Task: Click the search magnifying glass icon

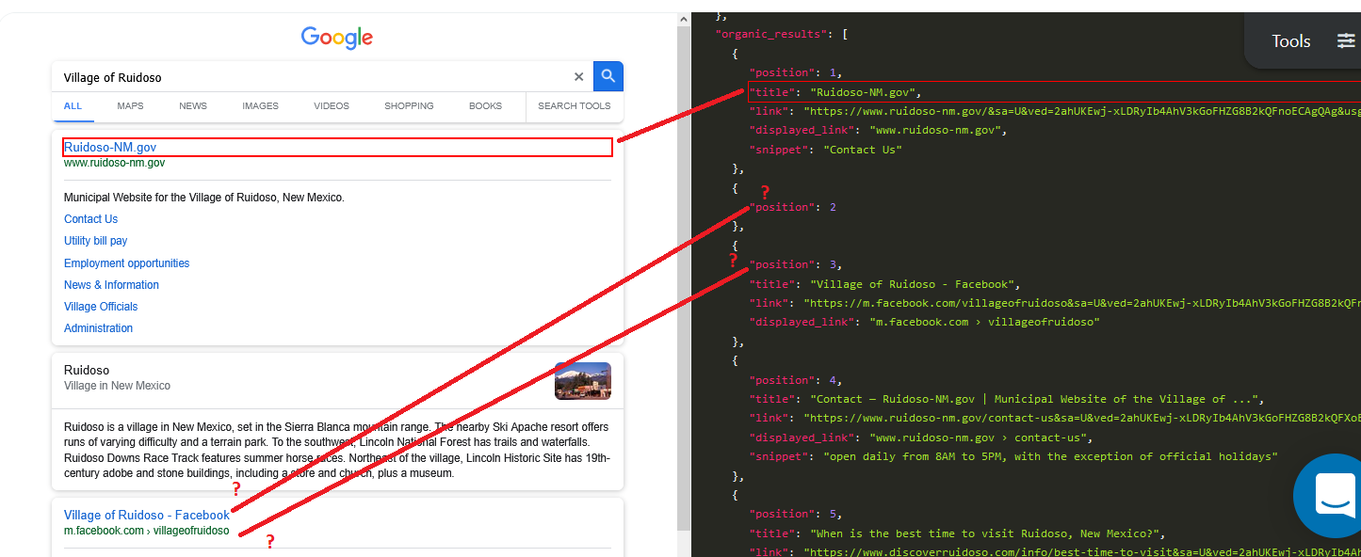Action: 608,76
